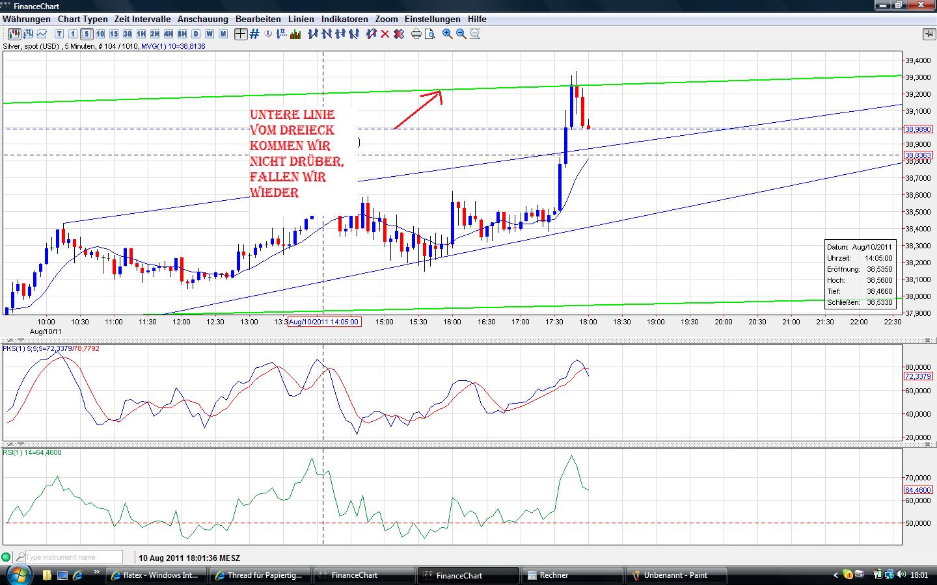Open print preview icon
The image size is (937, 585).
[x=430, y=34]
